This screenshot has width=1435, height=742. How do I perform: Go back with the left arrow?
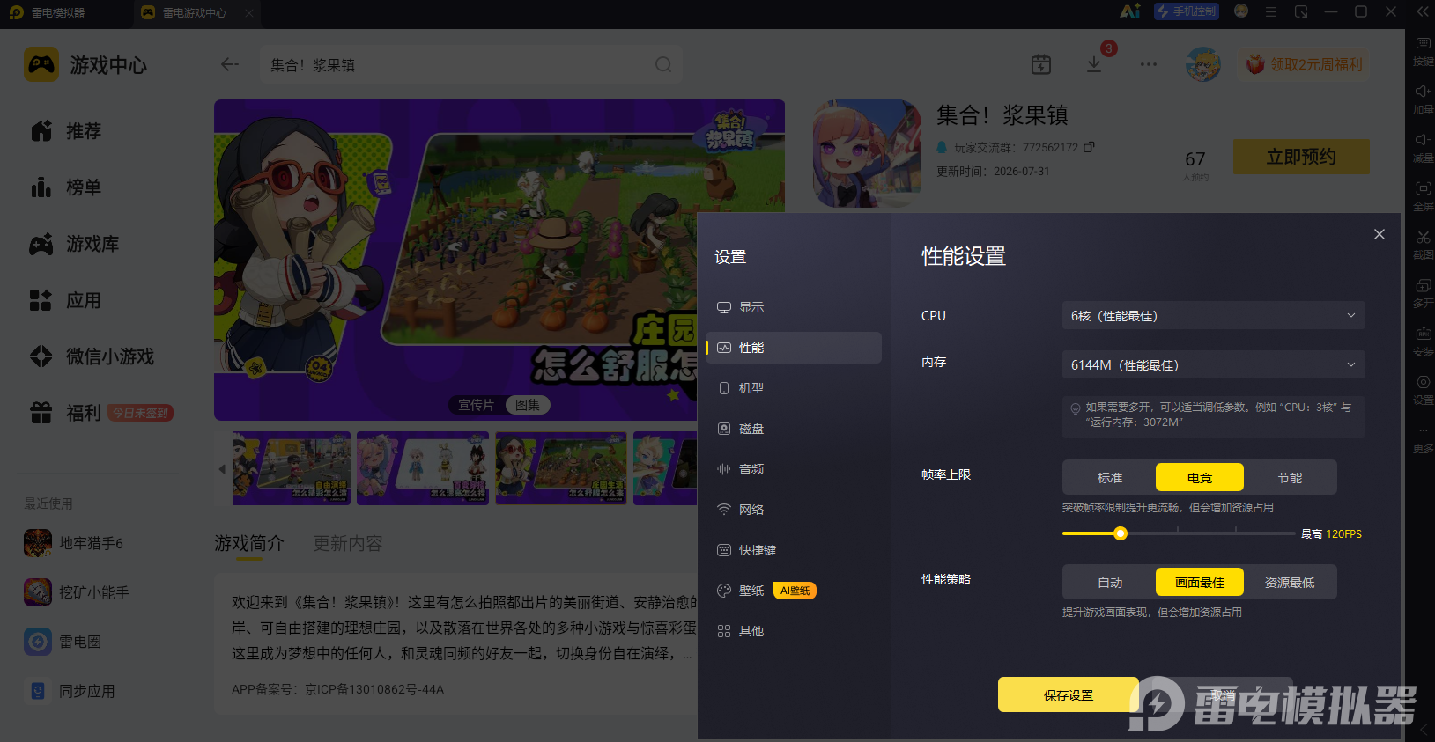[230, 64]
